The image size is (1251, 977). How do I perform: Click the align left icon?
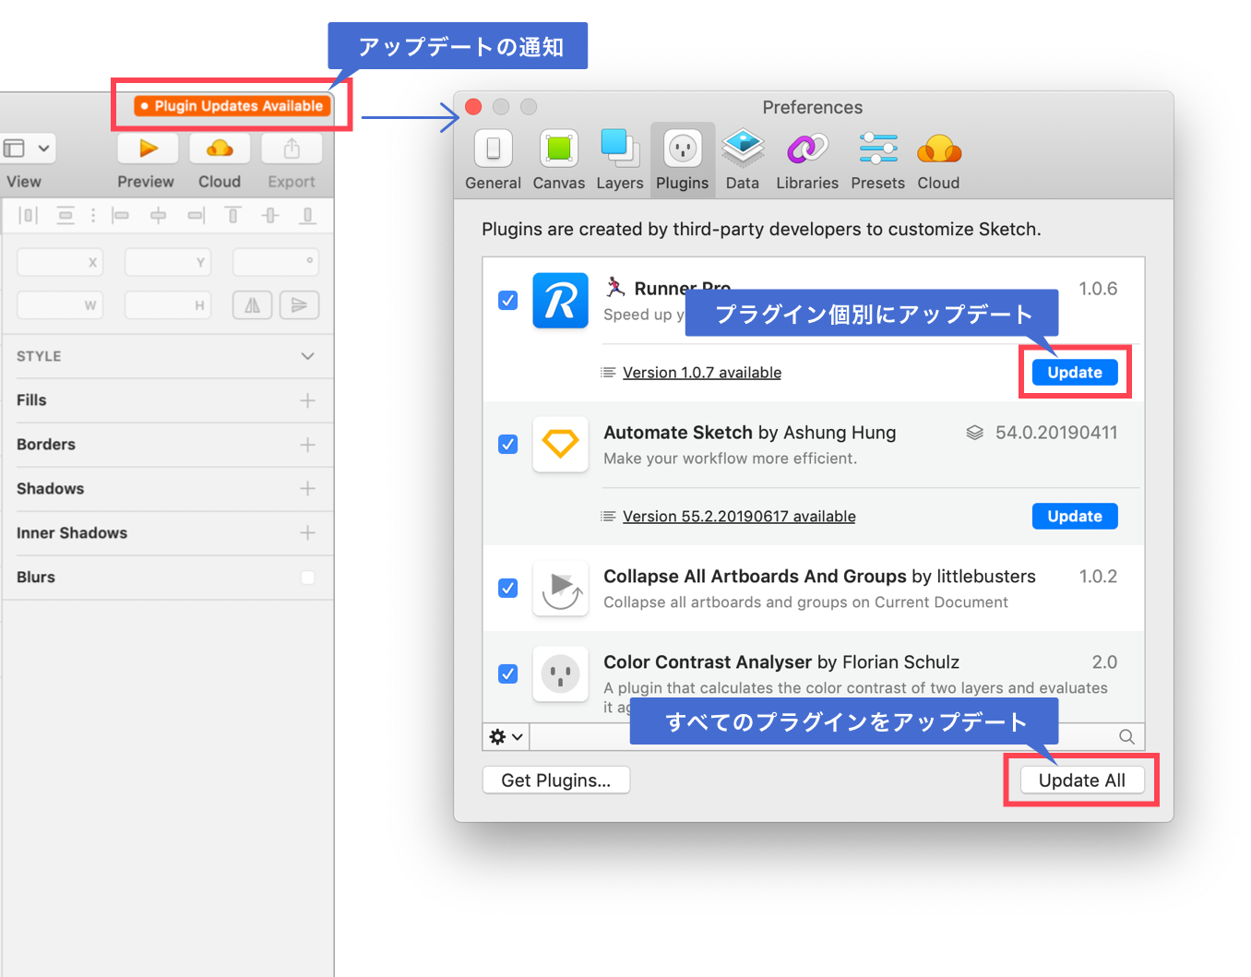[120, 216]
